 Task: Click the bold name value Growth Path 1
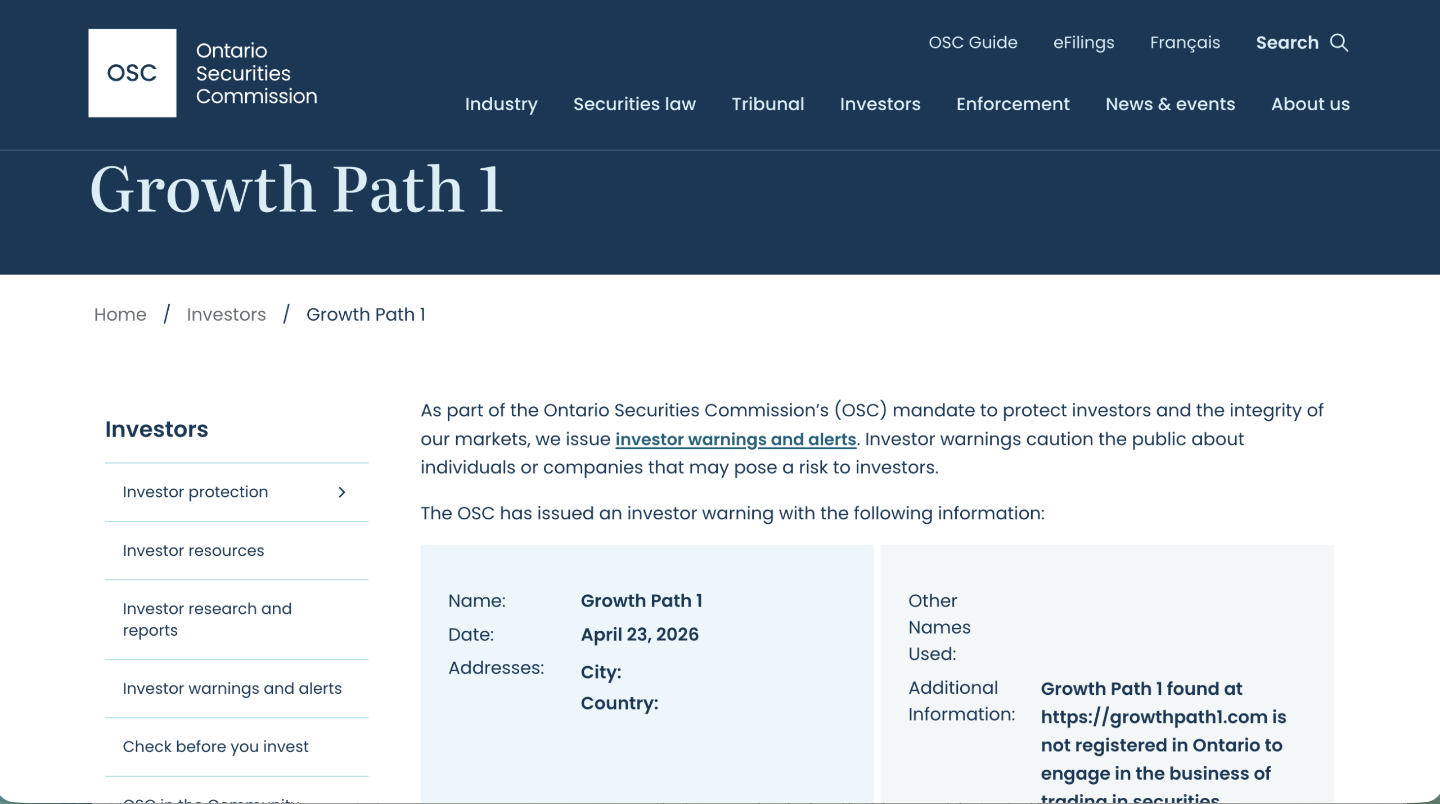click(x=641, y=601)
